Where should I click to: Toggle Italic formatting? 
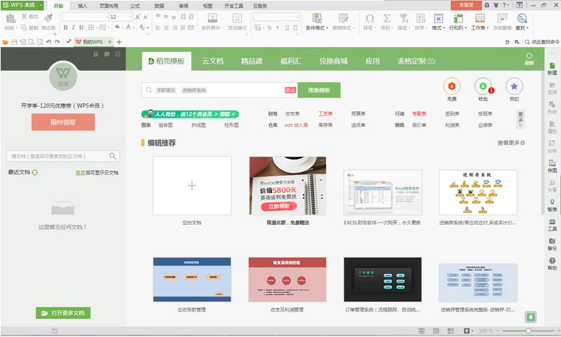[74, 27]
